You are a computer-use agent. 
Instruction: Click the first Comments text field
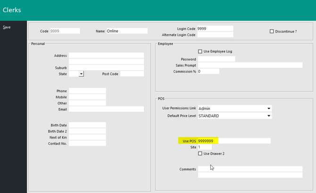pos(249,169)
